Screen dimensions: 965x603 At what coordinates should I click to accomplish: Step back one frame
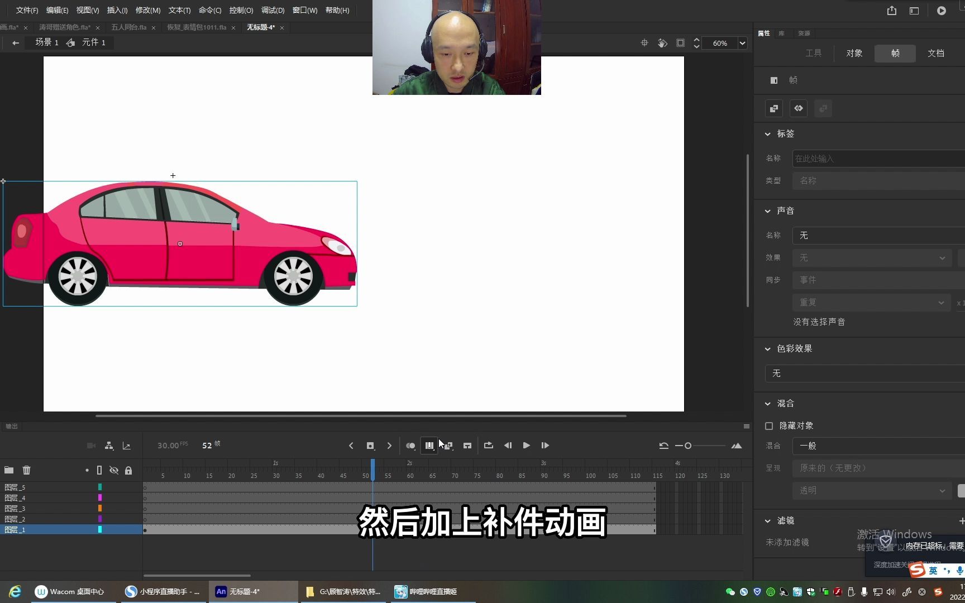point(508,446)
